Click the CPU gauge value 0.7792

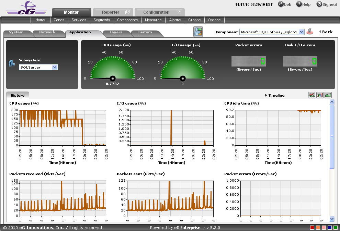(113, 84)
